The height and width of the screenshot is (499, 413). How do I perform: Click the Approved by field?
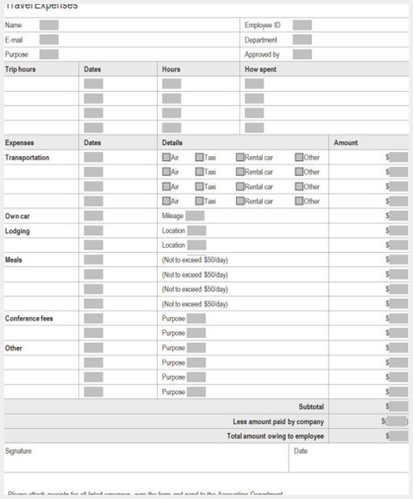(x=302, y=54)
